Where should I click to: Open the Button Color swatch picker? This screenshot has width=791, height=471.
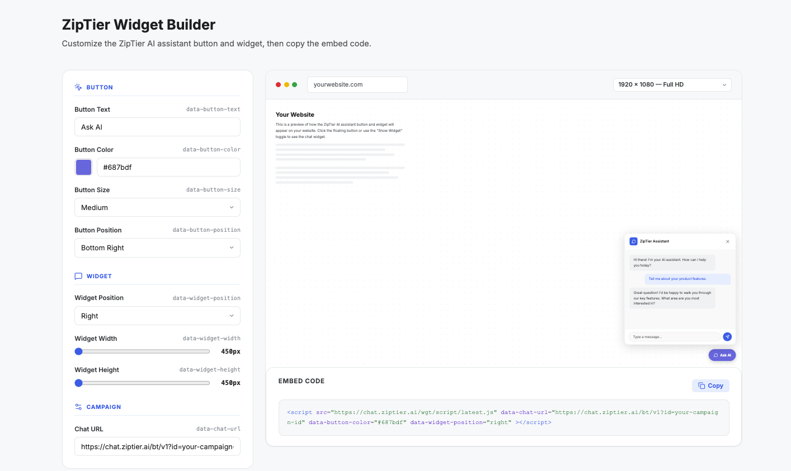coord(83,167)
